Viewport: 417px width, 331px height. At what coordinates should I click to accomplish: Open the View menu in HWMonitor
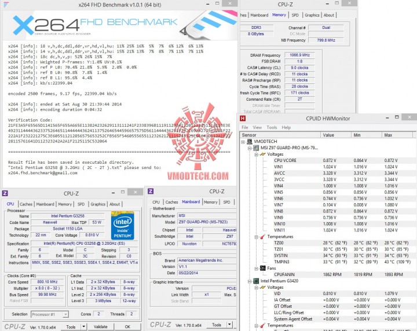257,127
